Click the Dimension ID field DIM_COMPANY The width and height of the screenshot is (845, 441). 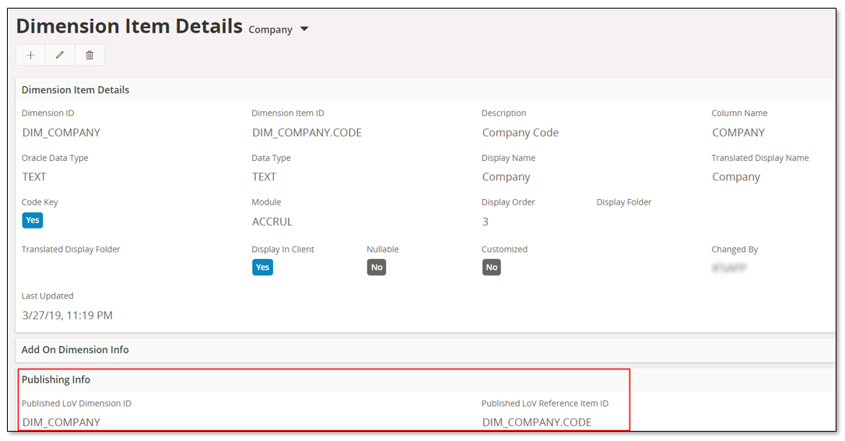click(61, 133)
